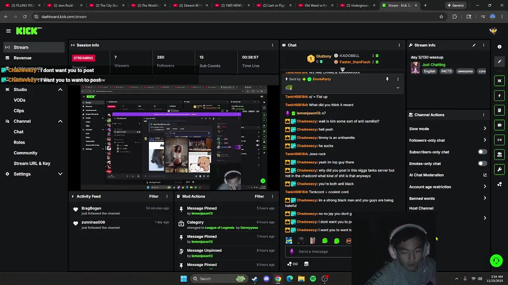The width and height of the screenshot is (508, 285).
Task: Toggle Subscribers-only chat switch
Action: [x=482, y=152]
